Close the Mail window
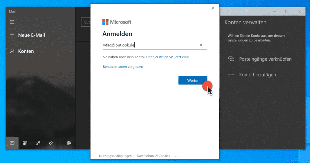The image size is (310, 163). pos(299,11)
